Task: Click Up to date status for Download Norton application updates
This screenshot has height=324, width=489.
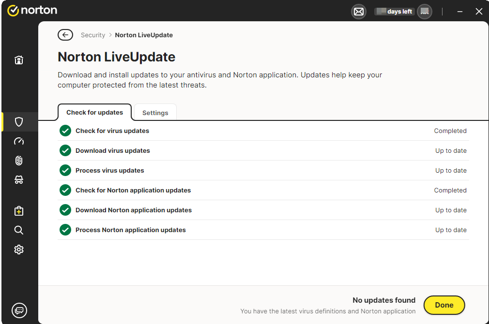Action: 451,210
